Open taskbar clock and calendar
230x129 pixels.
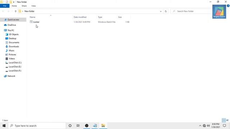click(216, 126)
